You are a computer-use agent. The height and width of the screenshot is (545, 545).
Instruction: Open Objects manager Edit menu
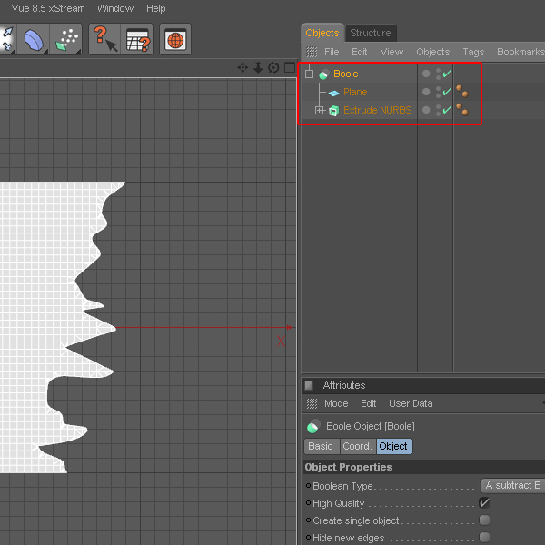pyautogui.click(x=359, y=52)
